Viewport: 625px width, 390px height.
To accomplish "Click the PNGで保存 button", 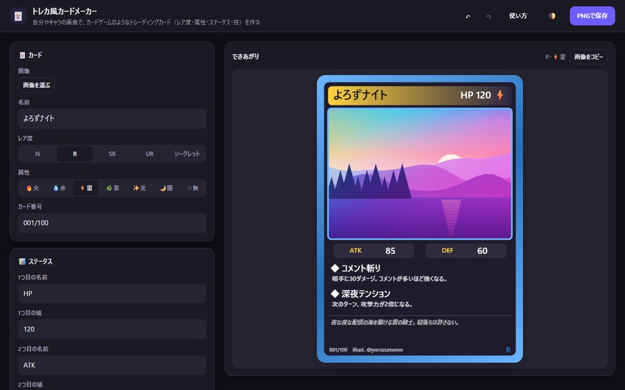I will (592, 16).
